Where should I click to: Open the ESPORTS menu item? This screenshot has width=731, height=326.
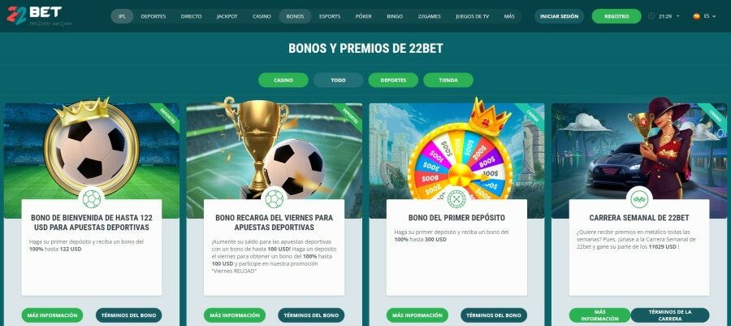click(x=330, y=16)
